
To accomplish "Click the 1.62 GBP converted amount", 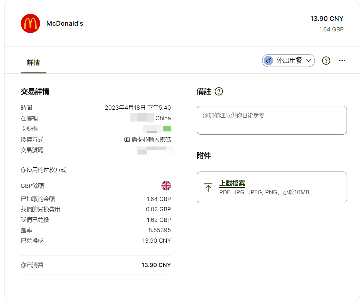I will click(159, 220).
